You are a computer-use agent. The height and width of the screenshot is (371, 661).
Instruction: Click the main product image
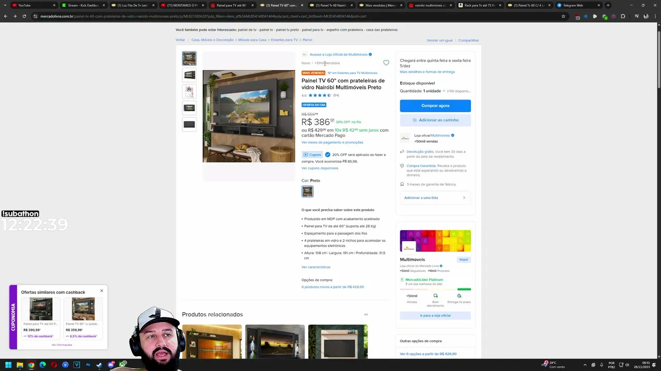[x=249, y=116]
